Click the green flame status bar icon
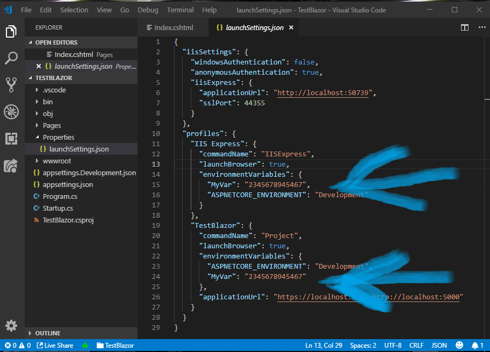The image size is (490, 352). pyautogui.click(x=85, y=346)
